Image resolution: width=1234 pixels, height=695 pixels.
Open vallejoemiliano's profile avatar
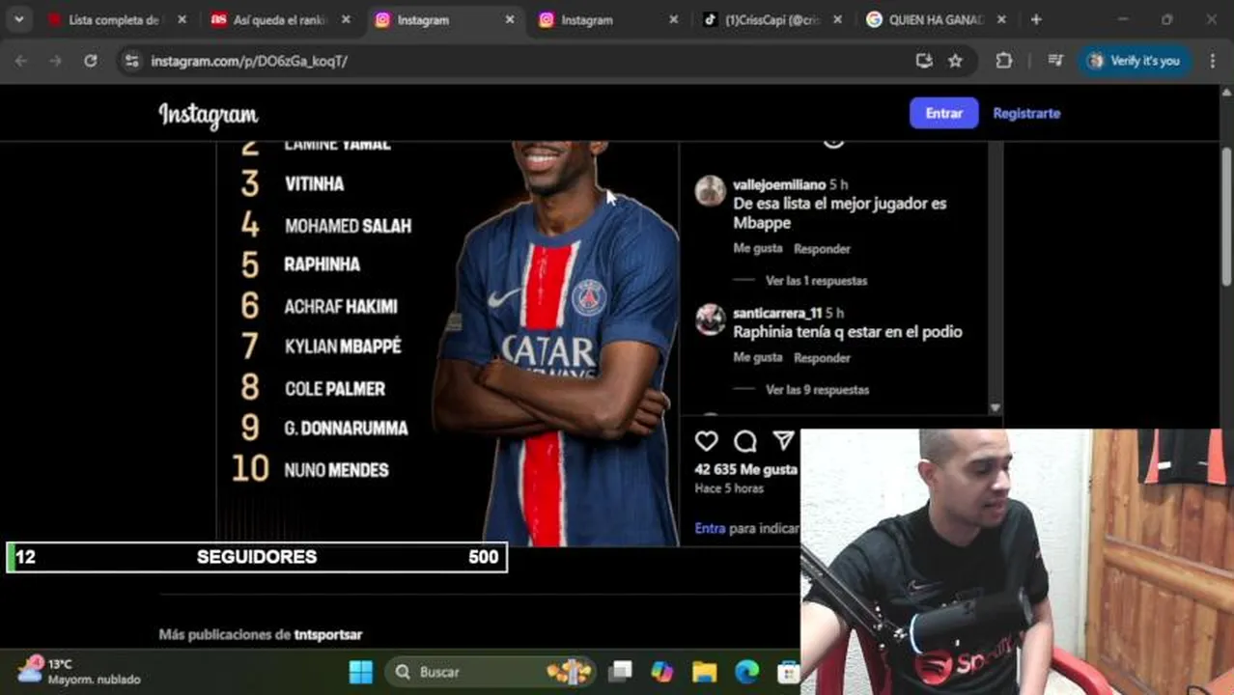[x=711, y=191]
